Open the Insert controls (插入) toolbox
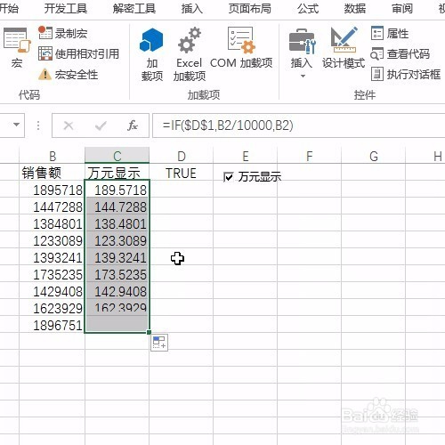 click(302, 47)
